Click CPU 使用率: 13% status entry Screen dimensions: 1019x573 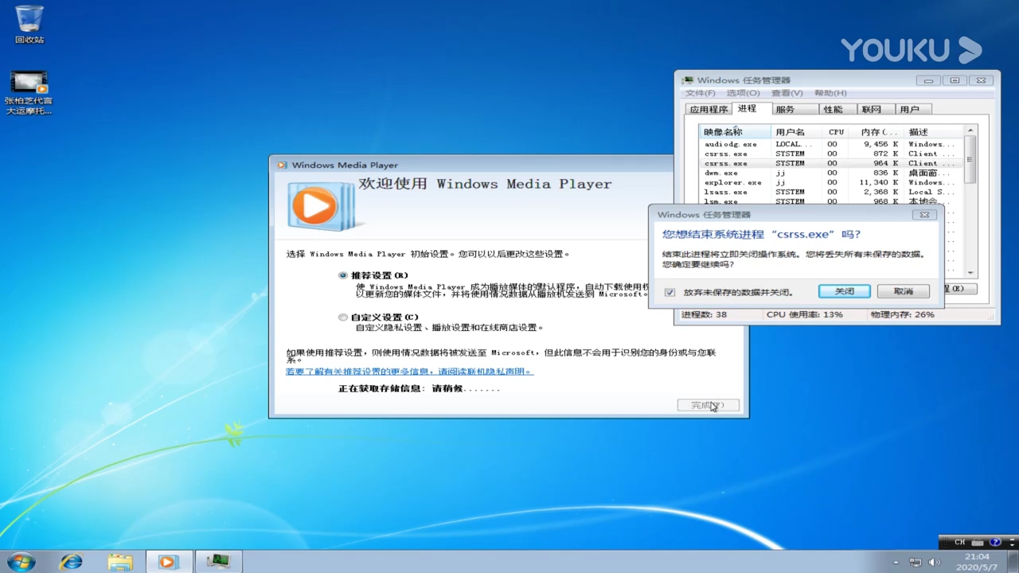[804, 314]
